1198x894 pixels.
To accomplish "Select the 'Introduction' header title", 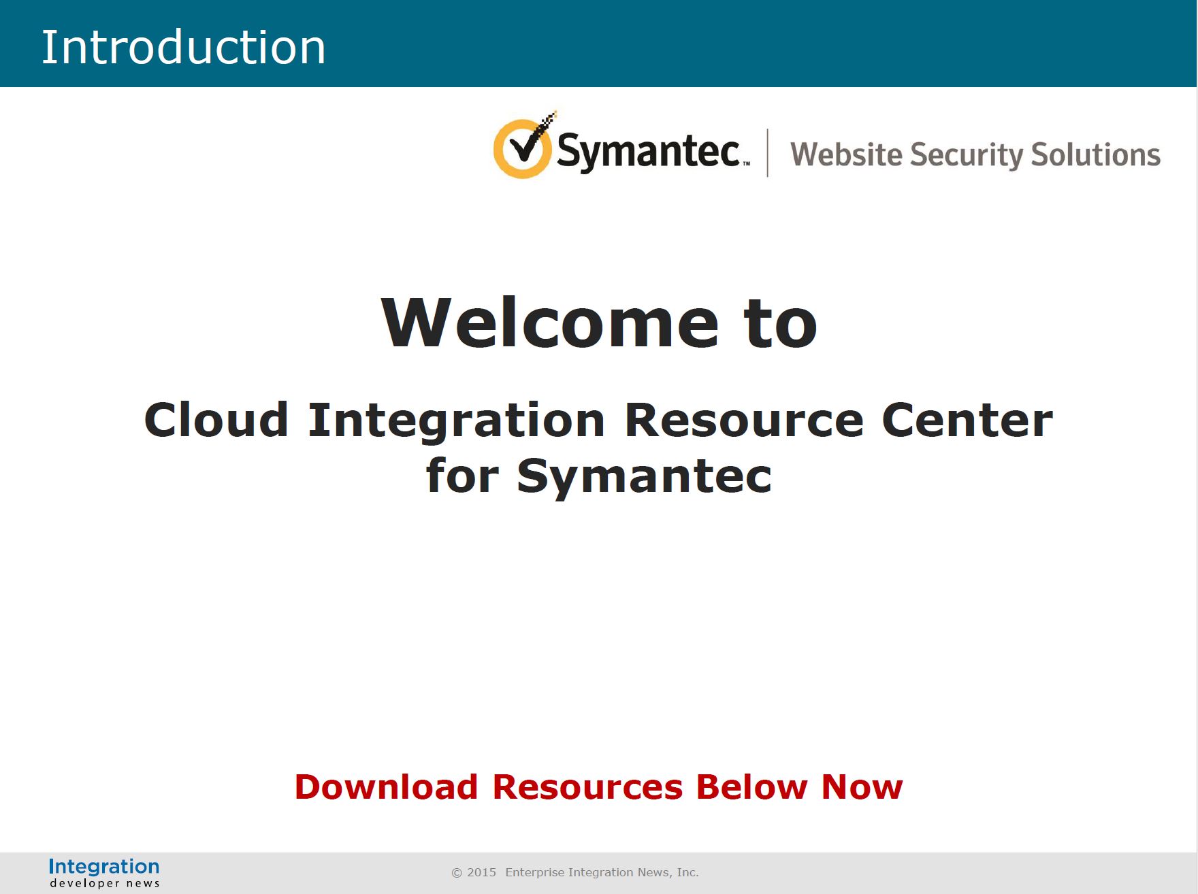I will (184, 47).
